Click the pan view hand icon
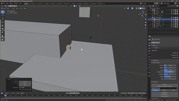 [145, 22]
